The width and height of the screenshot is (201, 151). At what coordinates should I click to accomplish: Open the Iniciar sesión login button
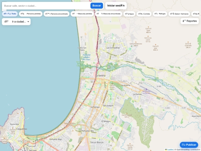pos(116,6)
